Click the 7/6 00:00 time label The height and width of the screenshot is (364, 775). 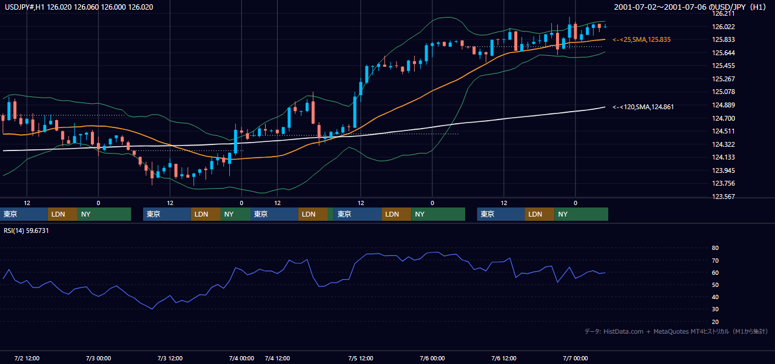pyautogui.click(x=432, y=359)
